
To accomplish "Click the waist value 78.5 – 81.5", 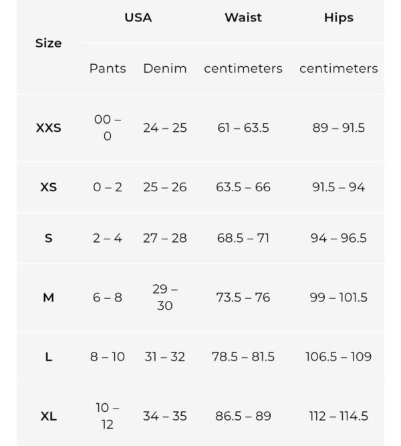I will 243,356.
